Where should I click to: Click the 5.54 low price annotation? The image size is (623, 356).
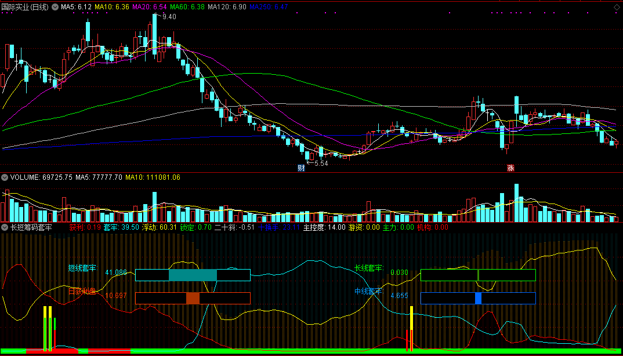[321, 164]
